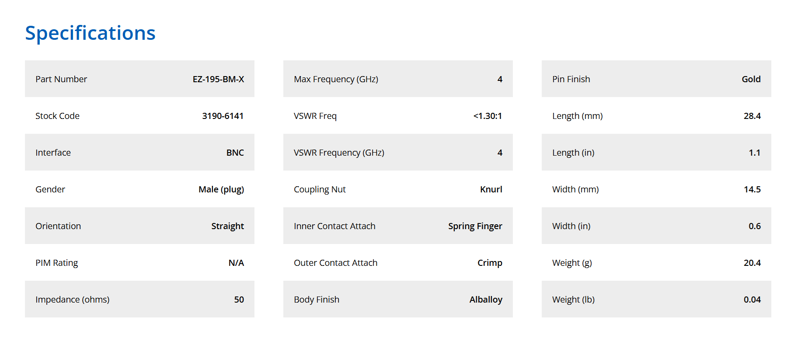
Task: Select the Coupling Nut Knurl value
Action: [x=491, y=189]
